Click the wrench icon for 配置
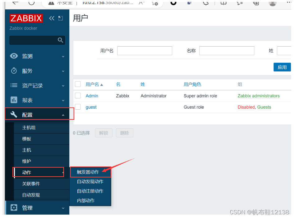This screenshot has height=218, width=294. (14, 114)
